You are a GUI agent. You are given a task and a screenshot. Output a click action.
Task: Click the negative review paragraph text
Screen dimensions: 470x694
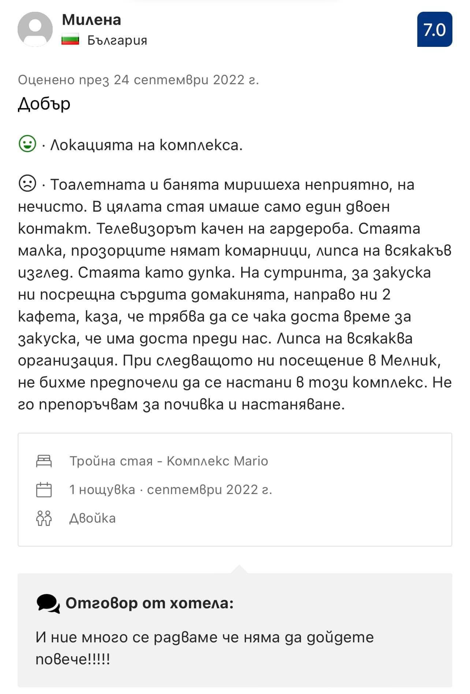click(x=234, y=294)
